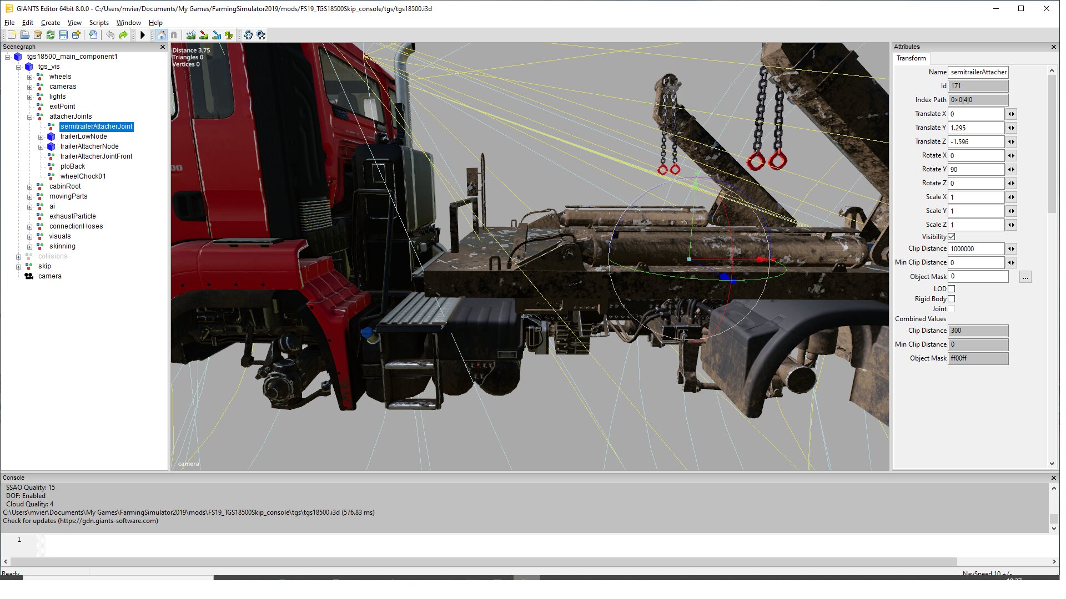The image size is (1066, 599).
Task: Click the New file toolbar icon
Action: tap(12, 35)
